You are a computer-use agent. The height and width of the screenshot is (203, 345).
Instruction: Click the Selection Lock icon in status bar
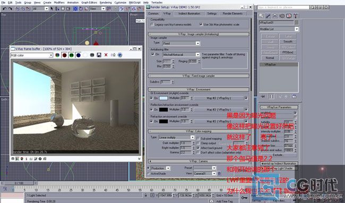(145, 195)
